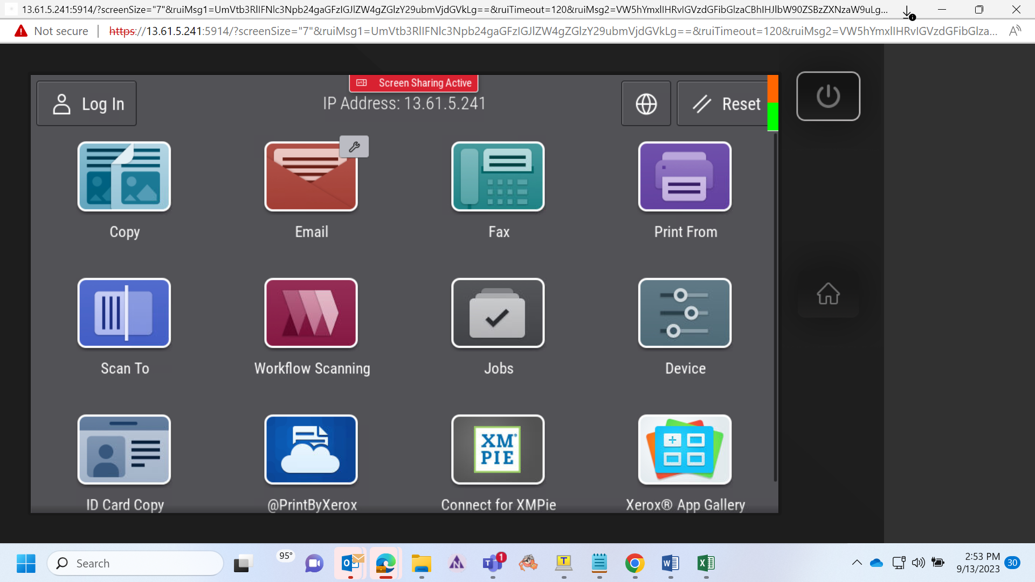1035x582 pixels.
Task: Launch Workflow Scanning
Action: pyautogui.click(x=311, y=313)
